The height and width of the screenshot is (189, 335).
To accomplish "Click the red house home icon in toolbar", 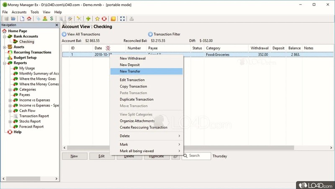I will [x=29, y=19].
